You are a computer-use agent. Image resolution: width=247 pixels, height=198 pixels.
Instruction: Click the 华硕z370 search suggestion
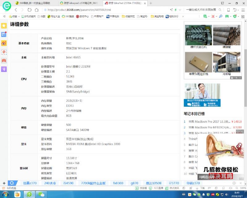click(193, 183)
